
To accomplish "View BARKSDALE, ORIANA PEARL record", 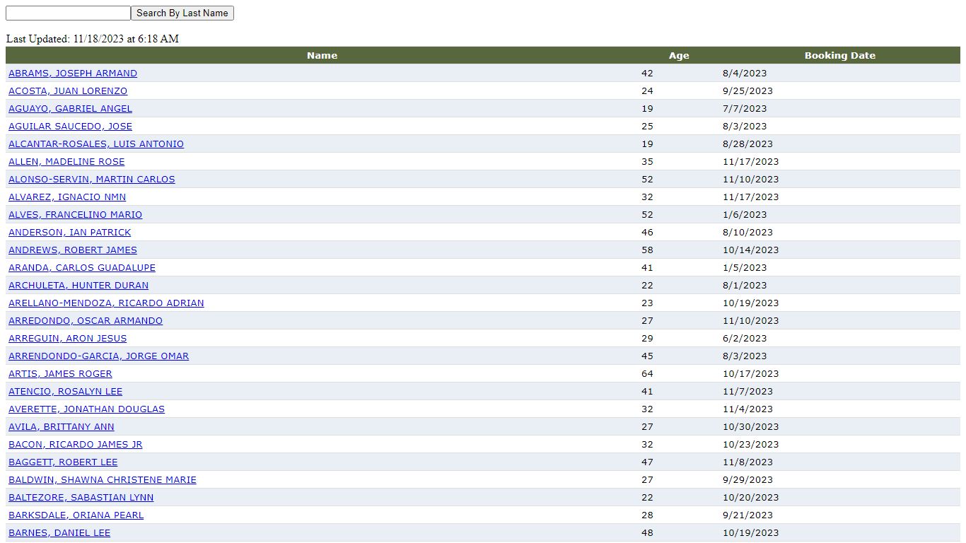I will pos(76,515).
